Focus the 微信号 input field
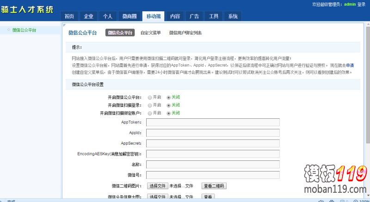370x202 pixels. (x=213, y=175)
